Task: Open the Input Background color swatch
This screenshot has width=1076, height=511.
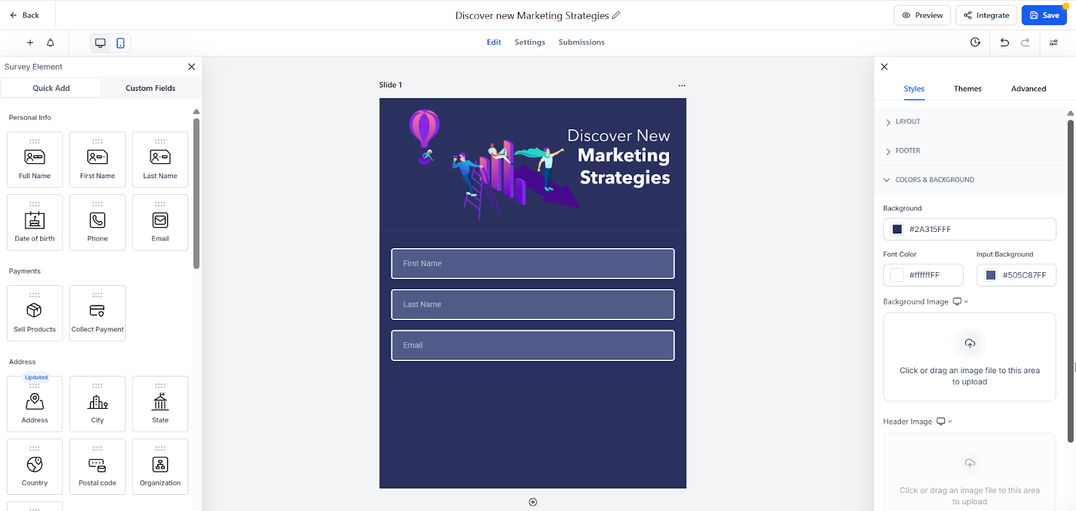Action: pos(991,275)
